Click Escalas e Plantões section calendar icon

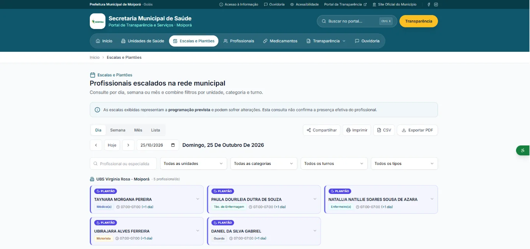tap(92, 75)
